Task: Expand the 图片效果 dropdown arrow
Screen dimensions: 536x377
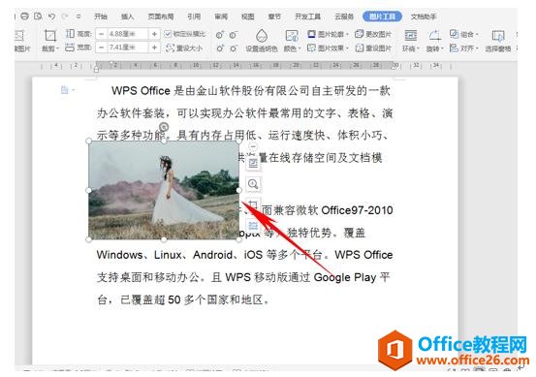Action: coord(347,48)
